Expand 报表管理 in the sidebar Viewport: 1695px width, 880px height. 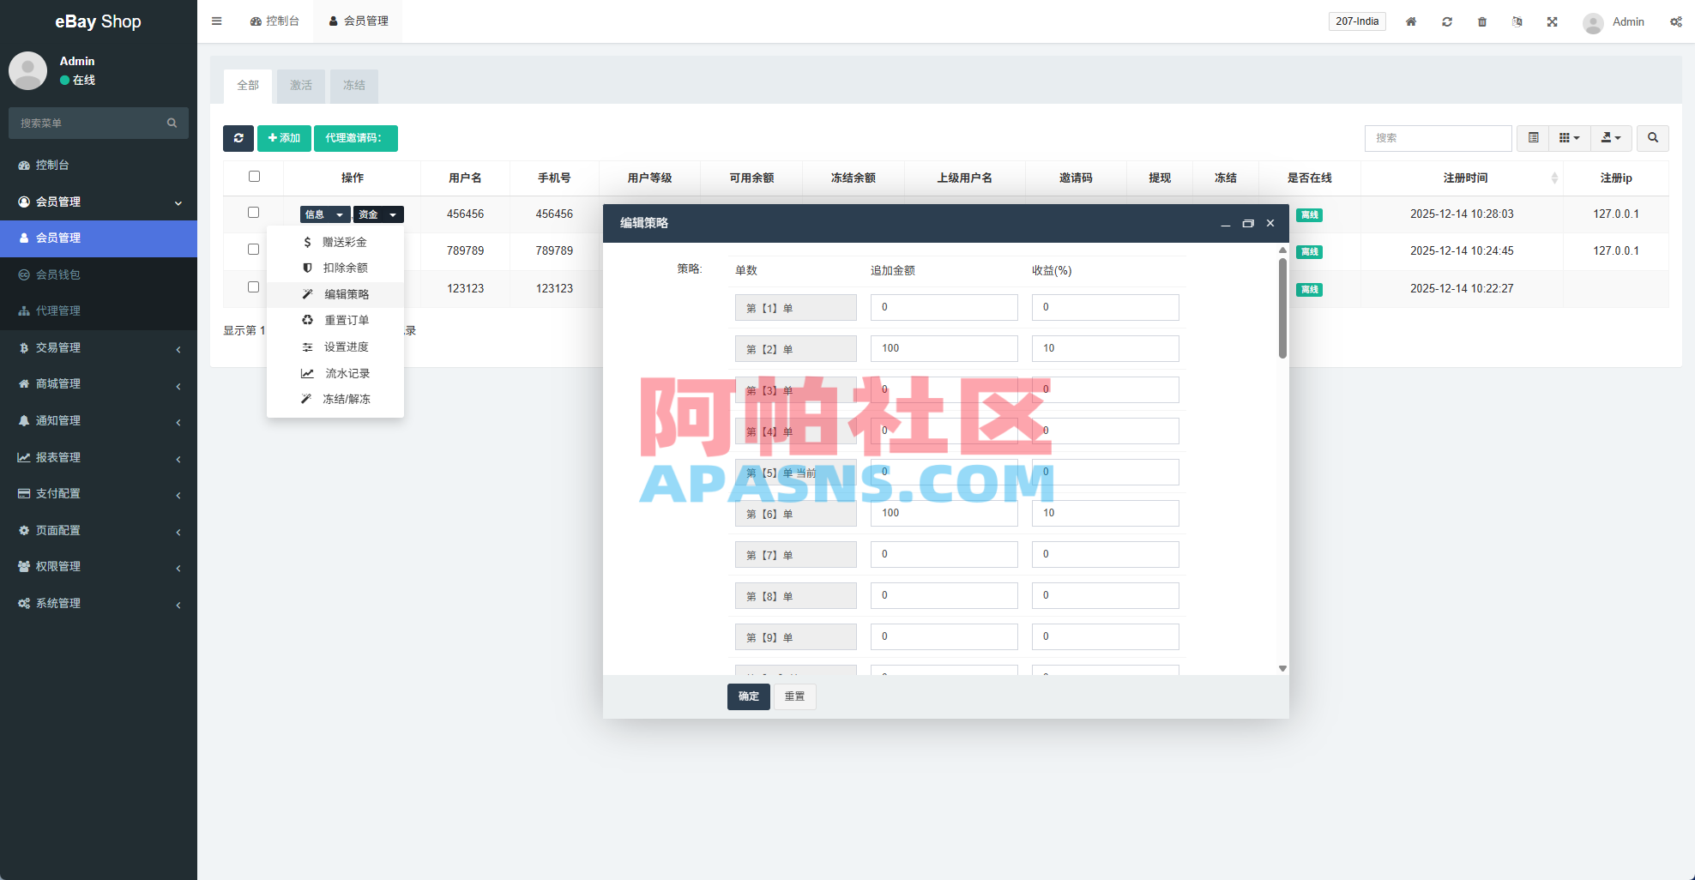99,457
